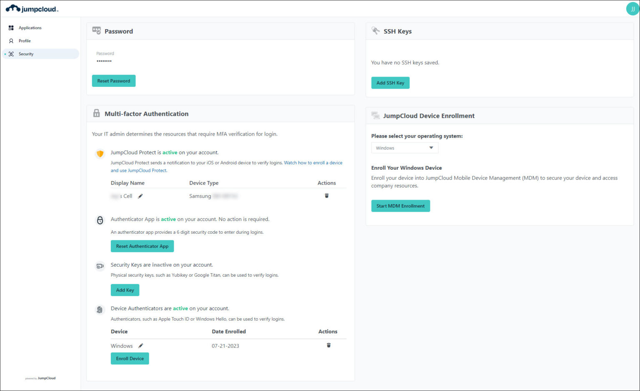This screenshot has width=640, height=391.
Task: Open the operating system dropdown
Action: pyautogui.click(x=404, y=148)
